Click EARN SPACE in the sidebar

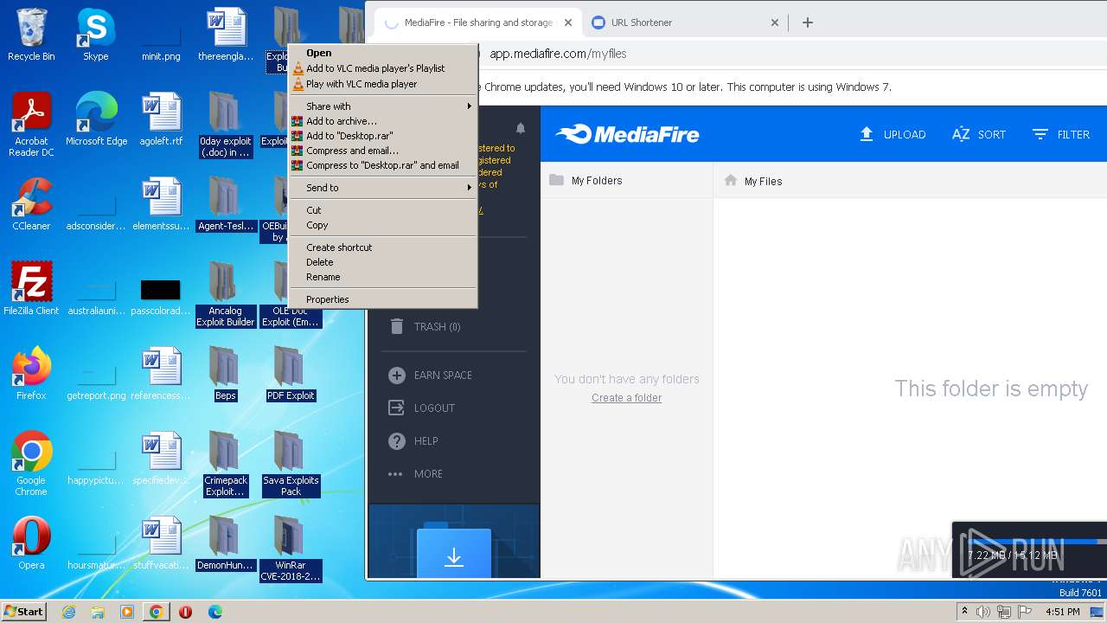[x=431, y=376]
